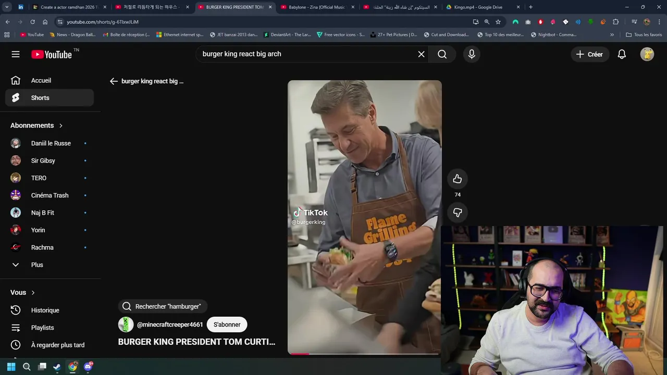The image size is (667, 375).
Task: Click the browser address bar URL
Action: [x=103, y=22]
